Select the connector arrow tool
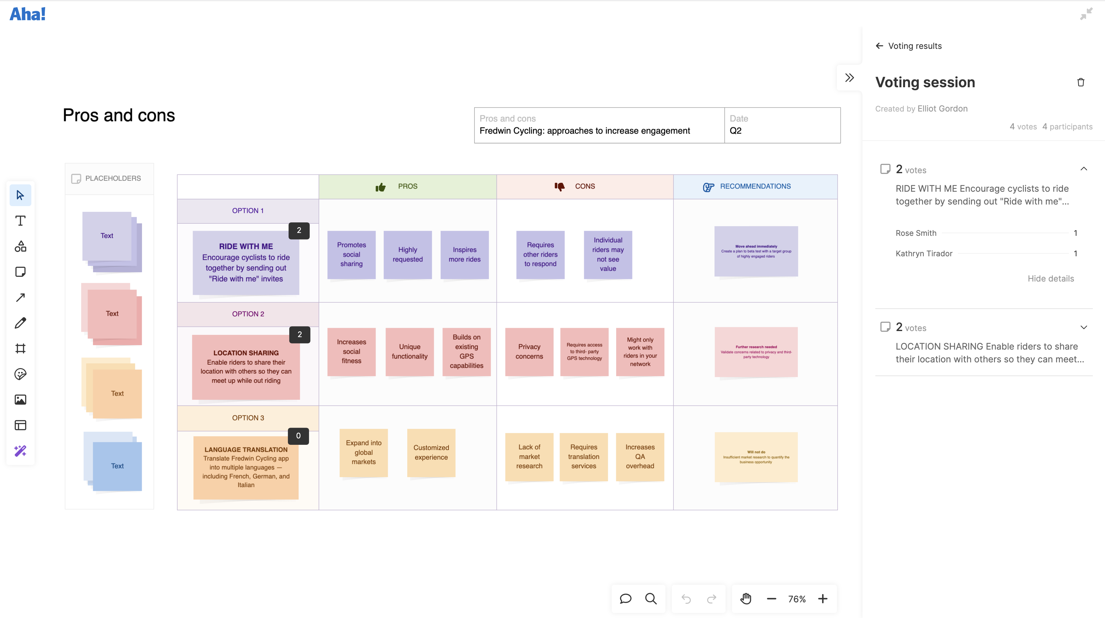 (20, 297)
